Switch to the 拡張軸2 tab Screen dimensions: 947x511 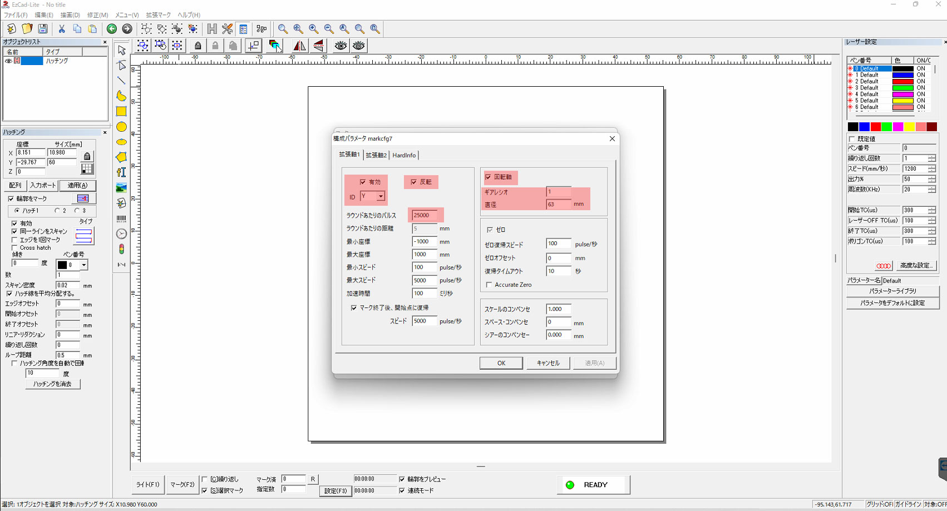pyautogui.click(x=376, y=155)
